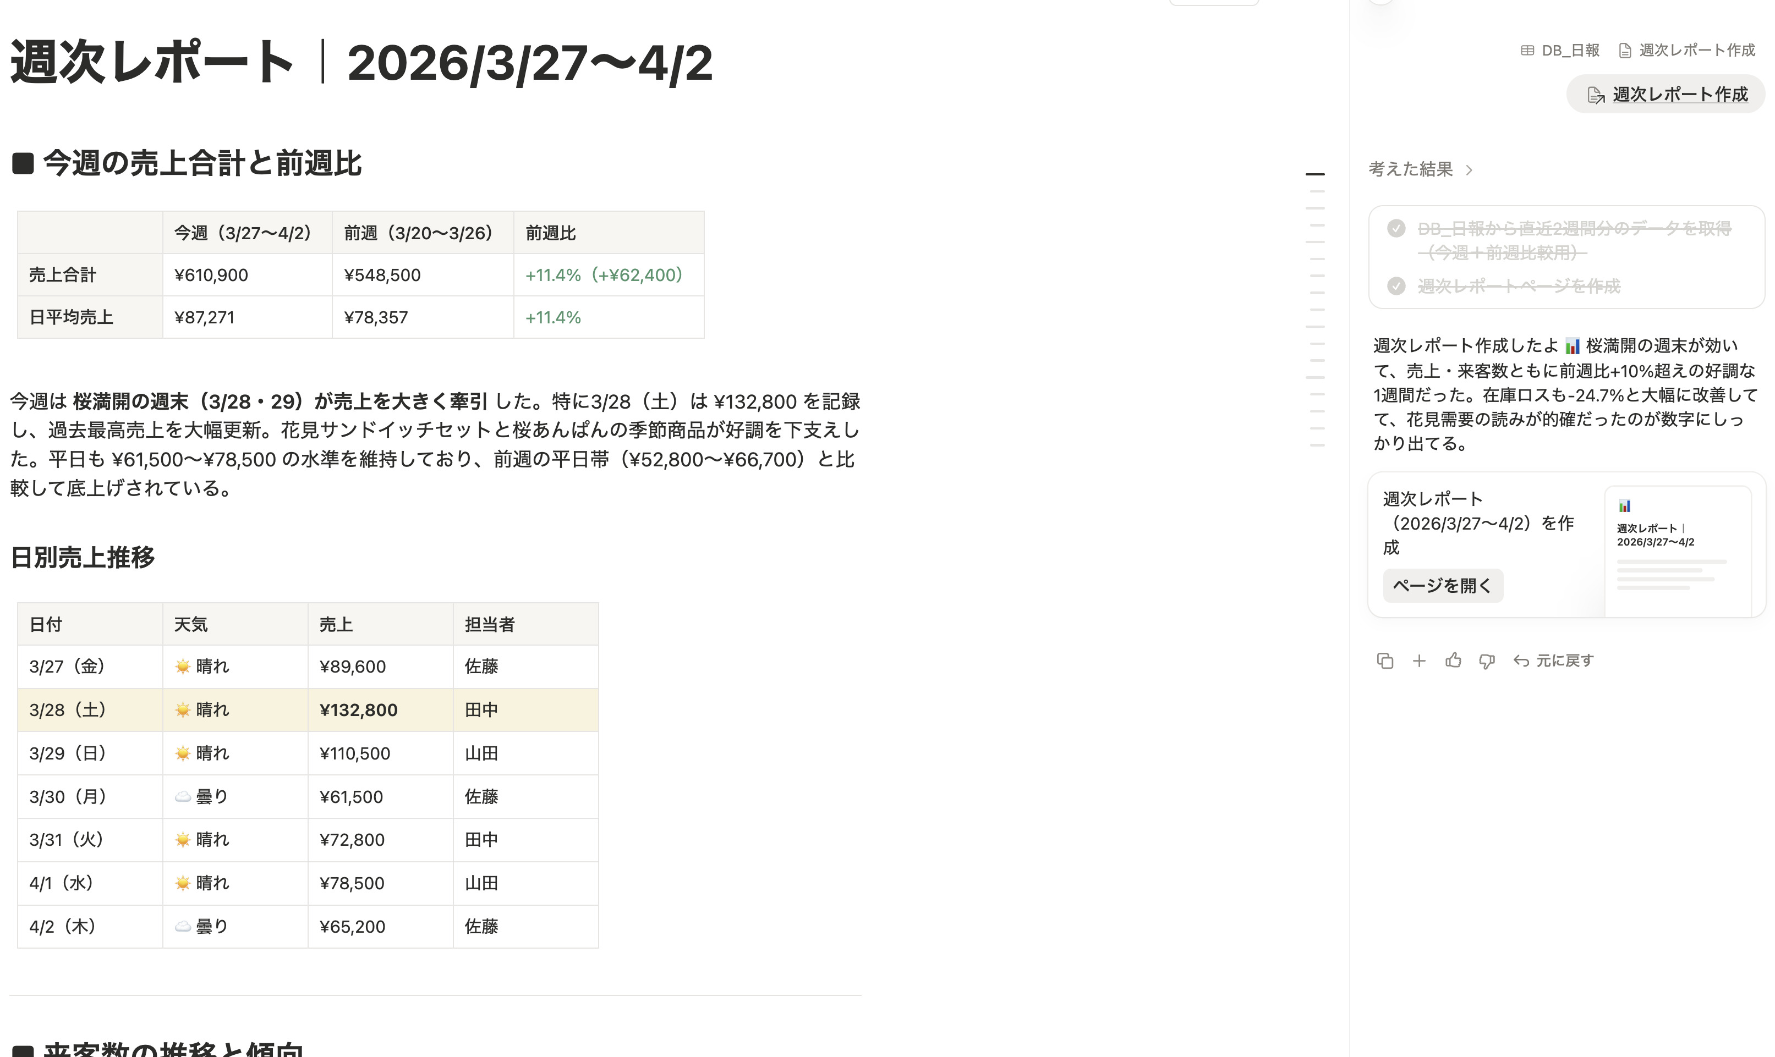
Task: Give thumbs up to the AI response
Action: pyautogui.click(x=1453, y=661)
